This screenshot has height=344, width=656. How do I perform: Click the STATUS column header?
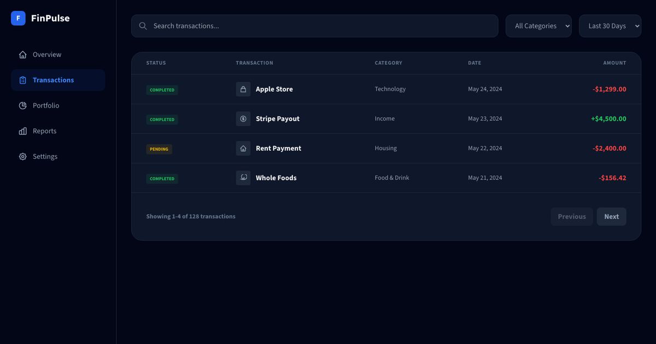click(x=156, y=63)
